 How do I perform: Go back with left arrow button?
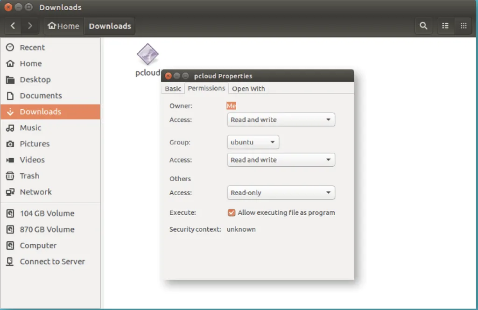click(x=13, y=26)
